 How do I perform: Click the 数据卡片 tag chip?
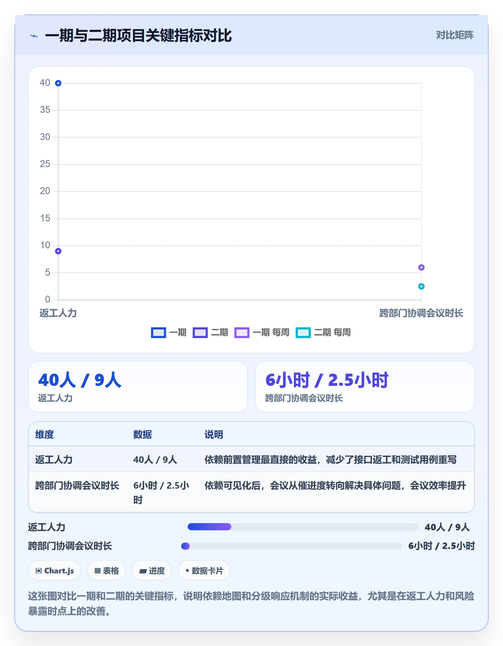coord(204,571)
